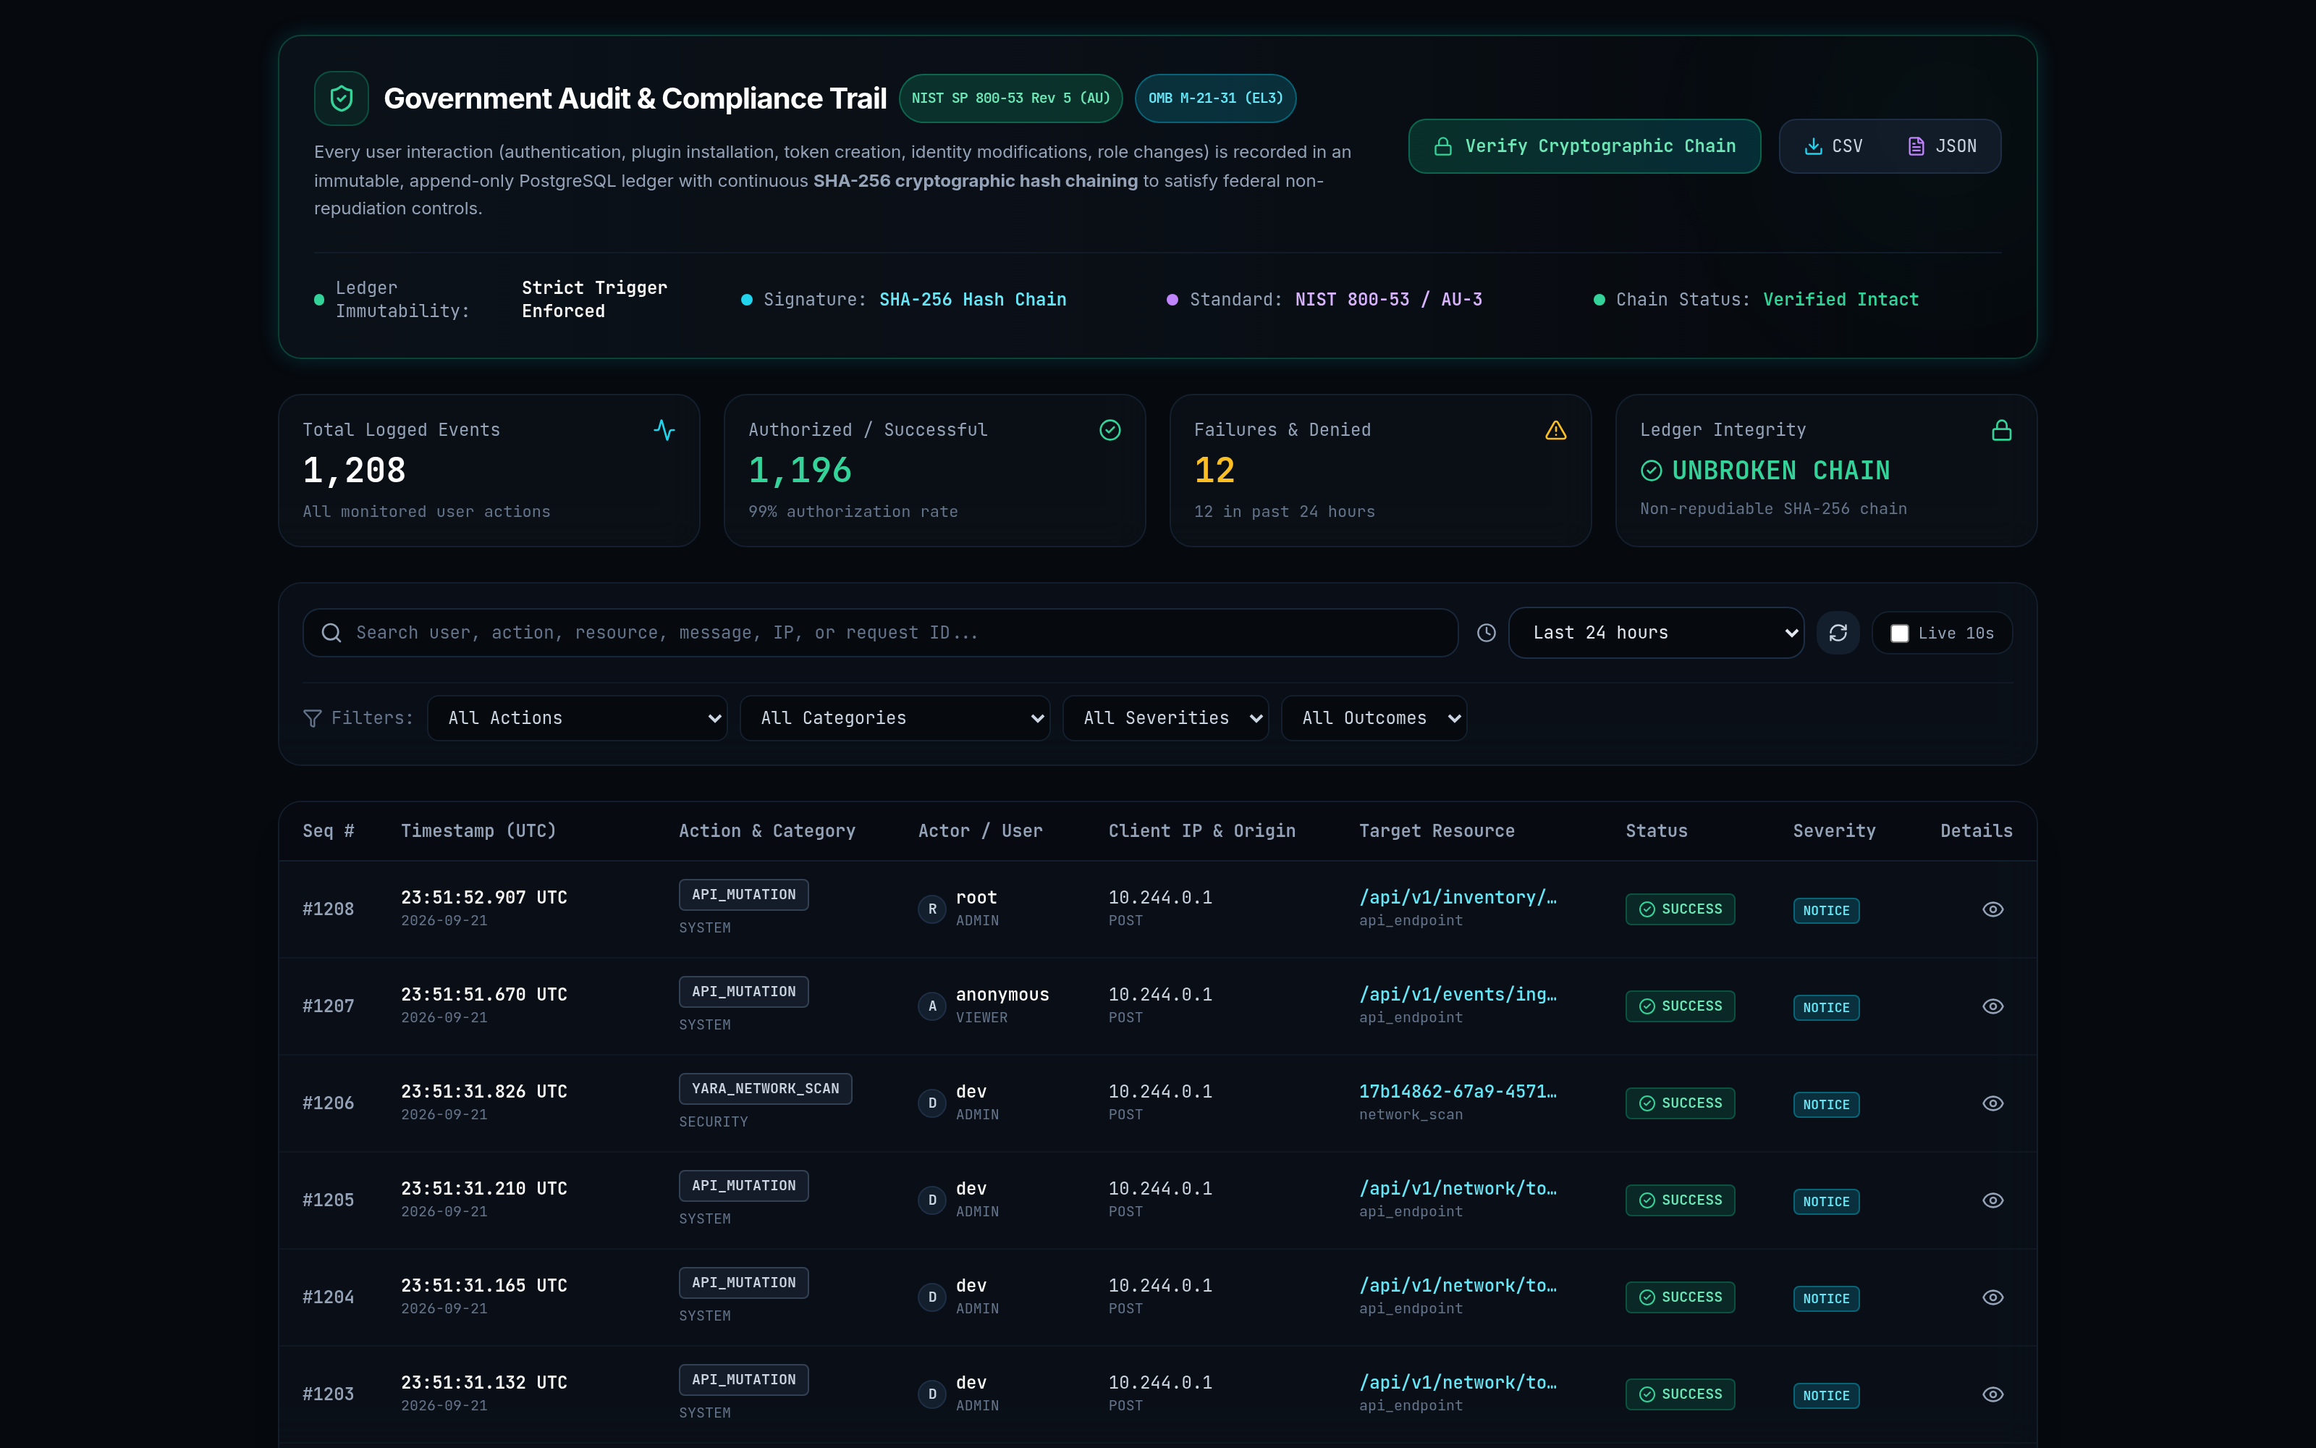Screen dimensions: 2316x1448
Task: Click the NOTICE severity badge in row #1205
Action: pyautogui.click(x=1826, y=1202)
